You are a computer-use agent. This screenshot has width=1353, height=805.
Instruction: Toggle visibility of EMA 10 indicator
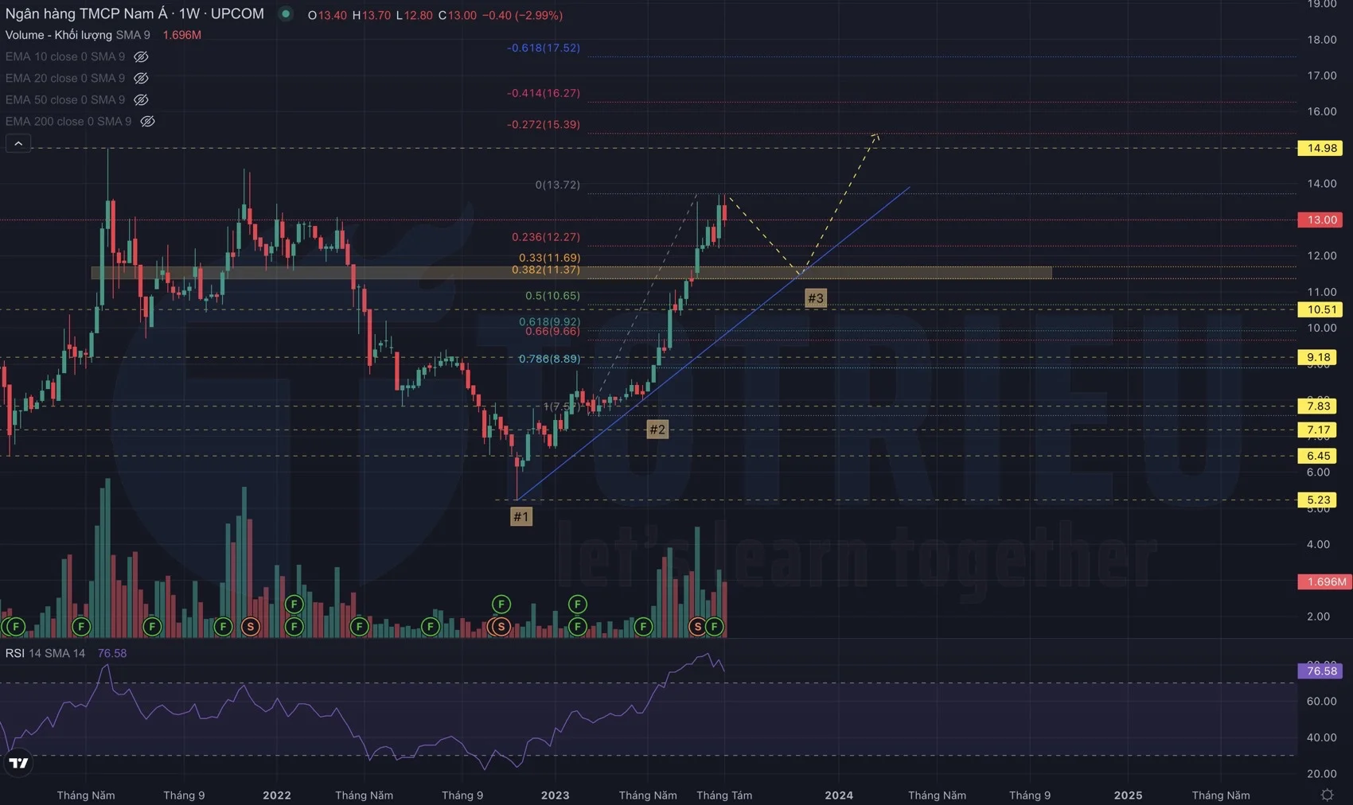coord(141,56)
